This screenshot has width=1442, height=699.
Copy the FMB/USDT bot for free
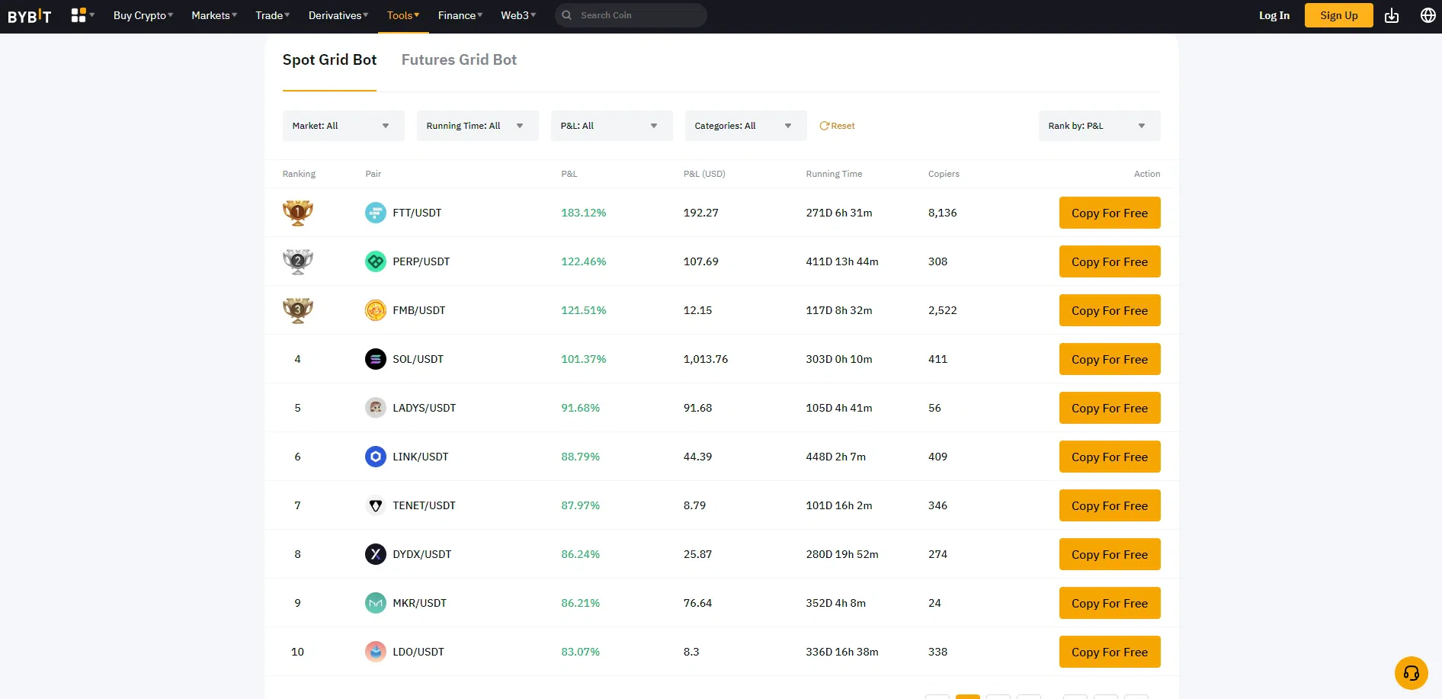click(1110, 310)
